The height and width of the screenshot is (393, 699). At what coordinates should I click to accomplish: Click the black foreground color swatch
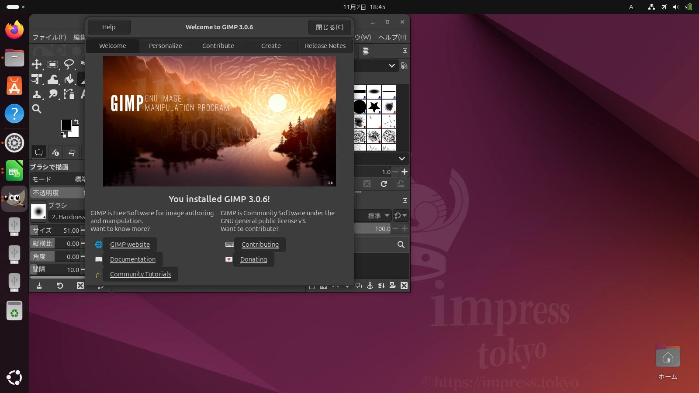(66, 125)
